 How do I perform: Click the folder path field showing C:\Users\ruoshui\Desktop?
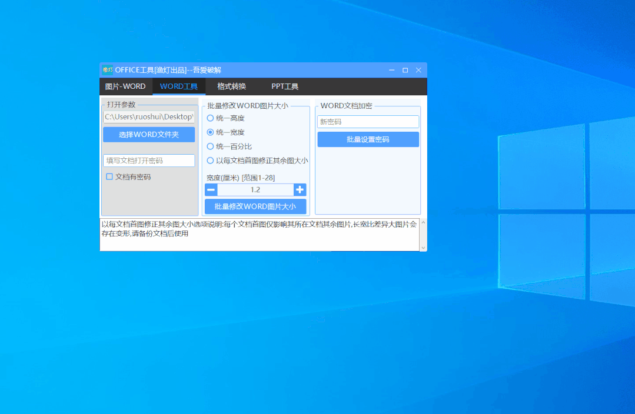[x=149, y=117]
